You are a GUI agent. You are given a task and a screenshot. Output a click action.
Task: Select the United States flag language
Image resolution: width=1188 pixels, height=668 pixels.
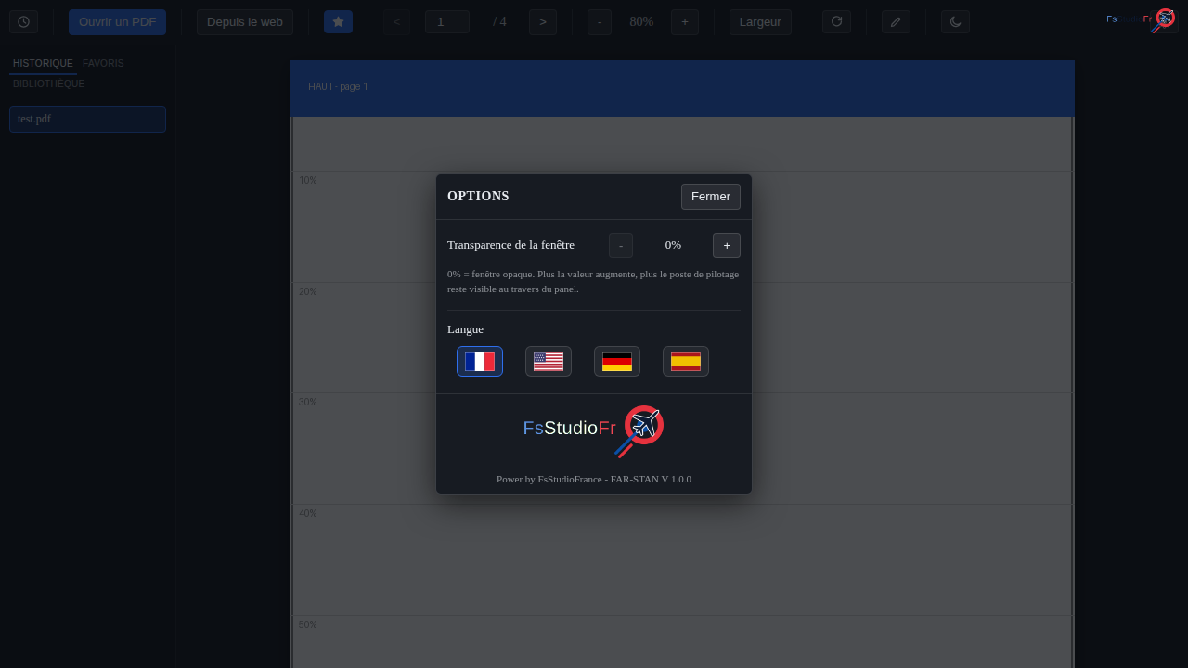point(549,361)
